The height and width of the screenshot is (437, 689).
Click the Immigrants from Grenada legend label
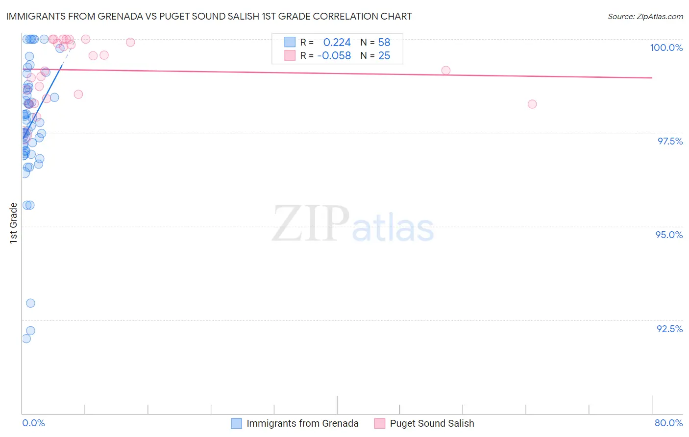tap(302, 423)
